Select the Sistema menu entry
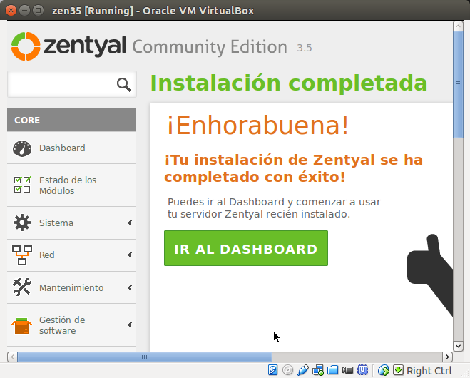This screenshot has width=470, height=378. (71, 223)
